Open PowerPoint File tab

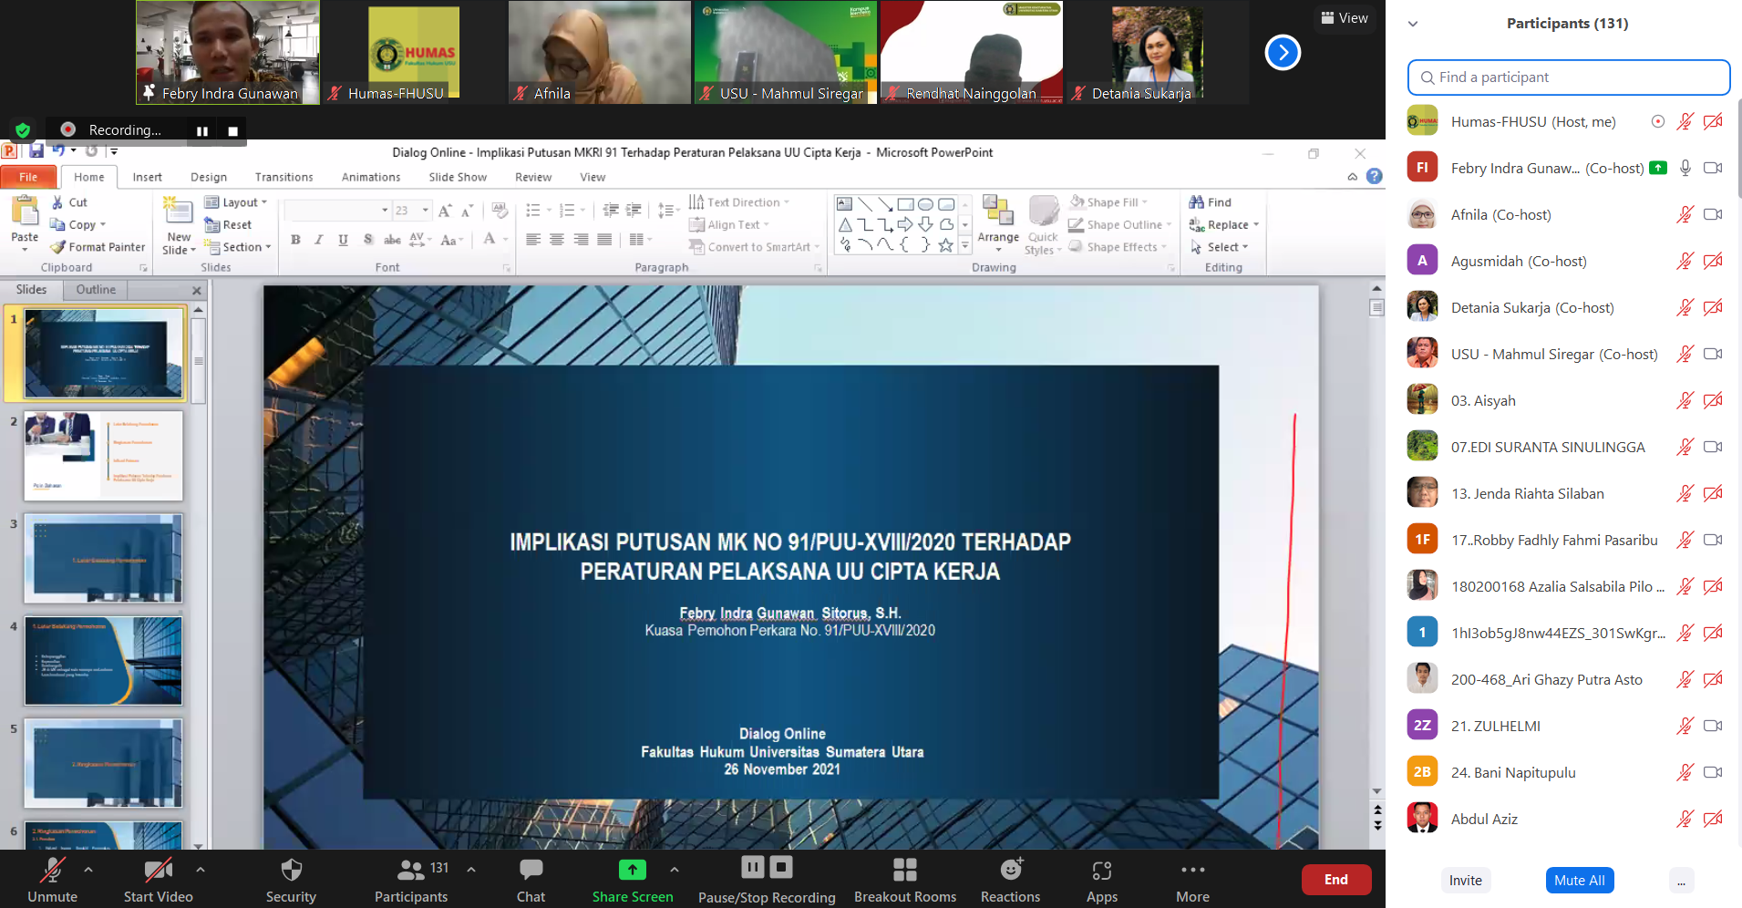(x=28, y=177)
